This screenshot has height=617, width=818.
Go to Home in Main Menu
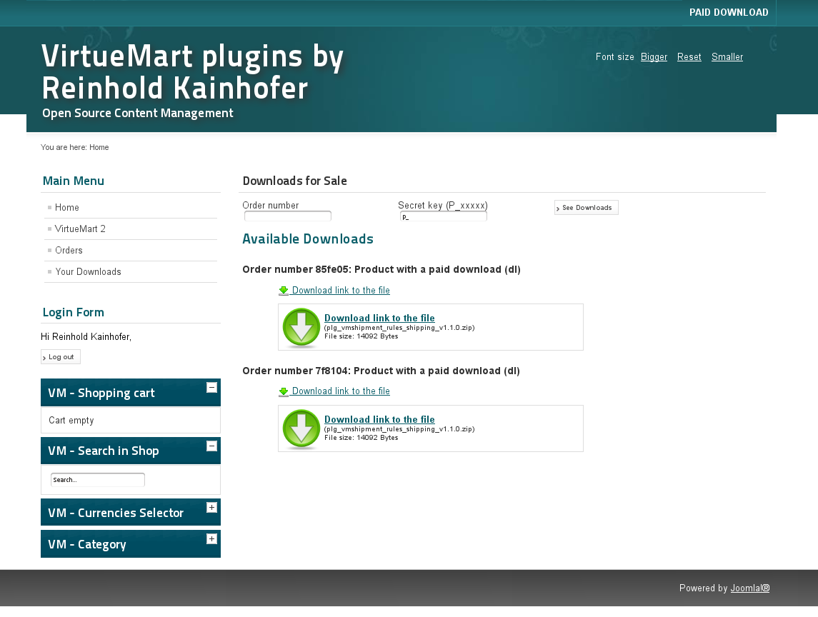pyautogui.click(x=67, y=208)
